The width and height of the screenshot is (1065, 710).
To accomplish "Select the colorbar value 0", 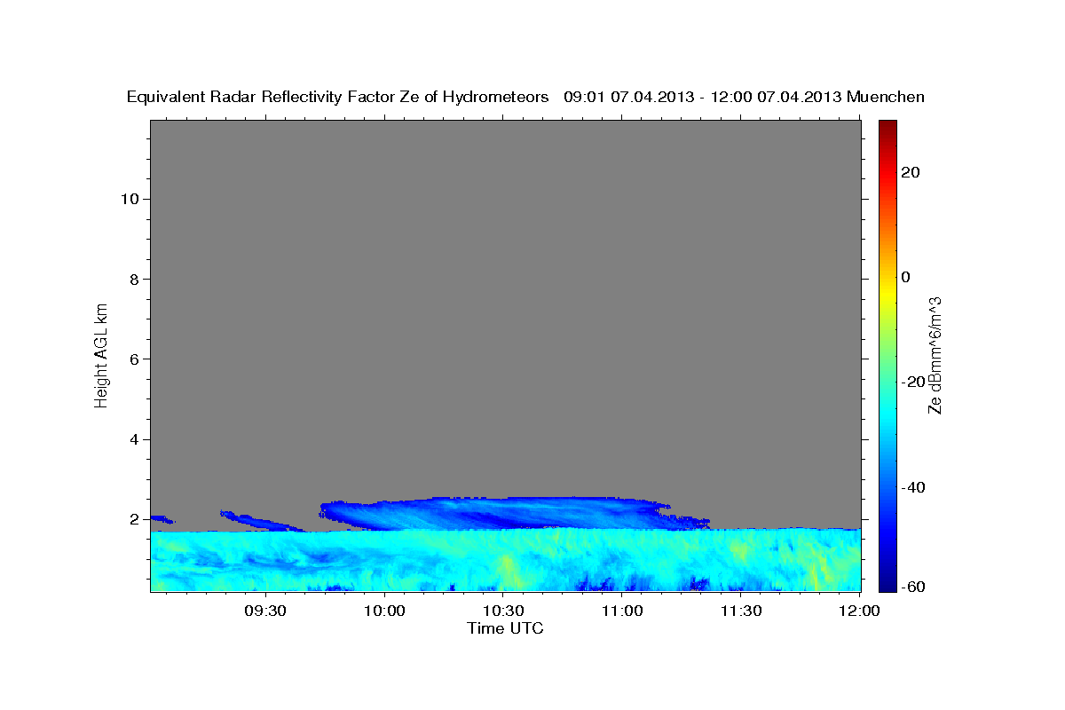I will tap(906, 277).
